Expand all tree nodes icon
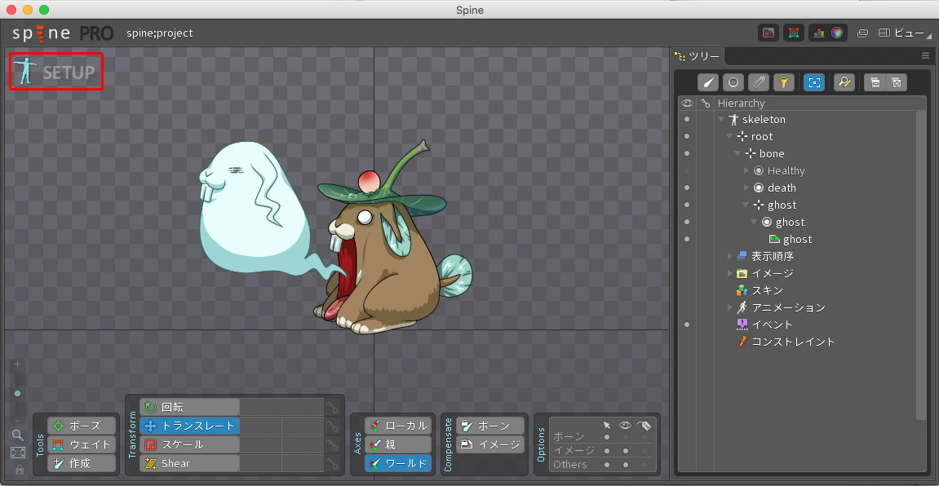Screen dimensions: 939x486 897,82
